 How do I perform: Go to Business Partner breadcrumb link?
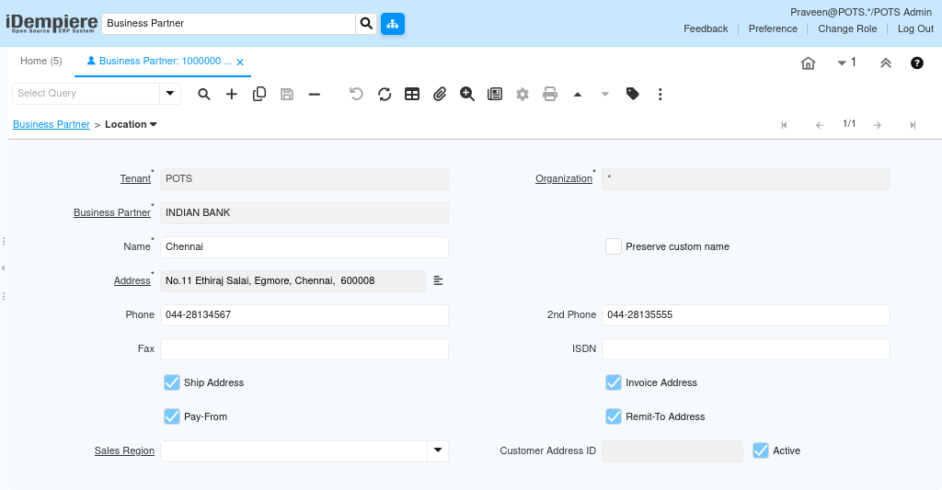point(52,124)
